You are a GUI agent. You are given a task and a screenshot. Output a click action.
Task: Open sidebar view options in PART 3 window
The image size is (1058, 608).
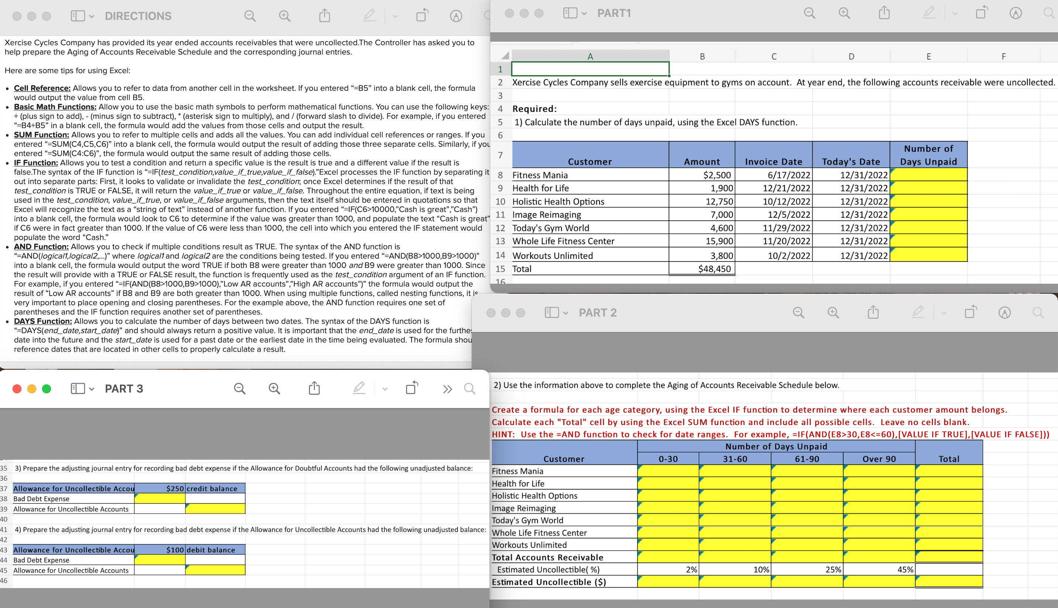pos(92,389)
